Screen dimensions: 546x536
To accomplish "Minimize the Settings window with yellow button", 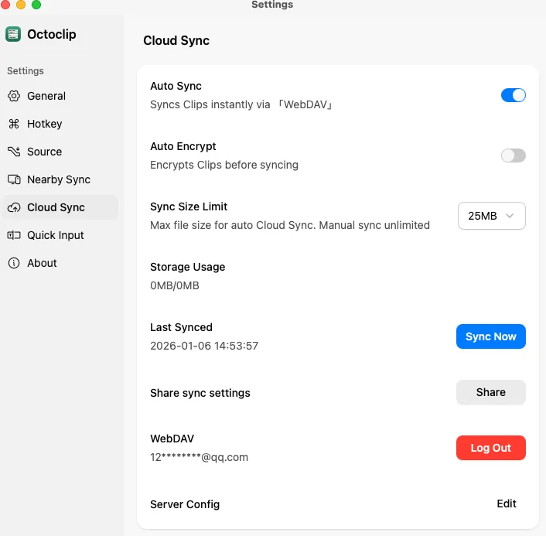I will coord(21,5).
